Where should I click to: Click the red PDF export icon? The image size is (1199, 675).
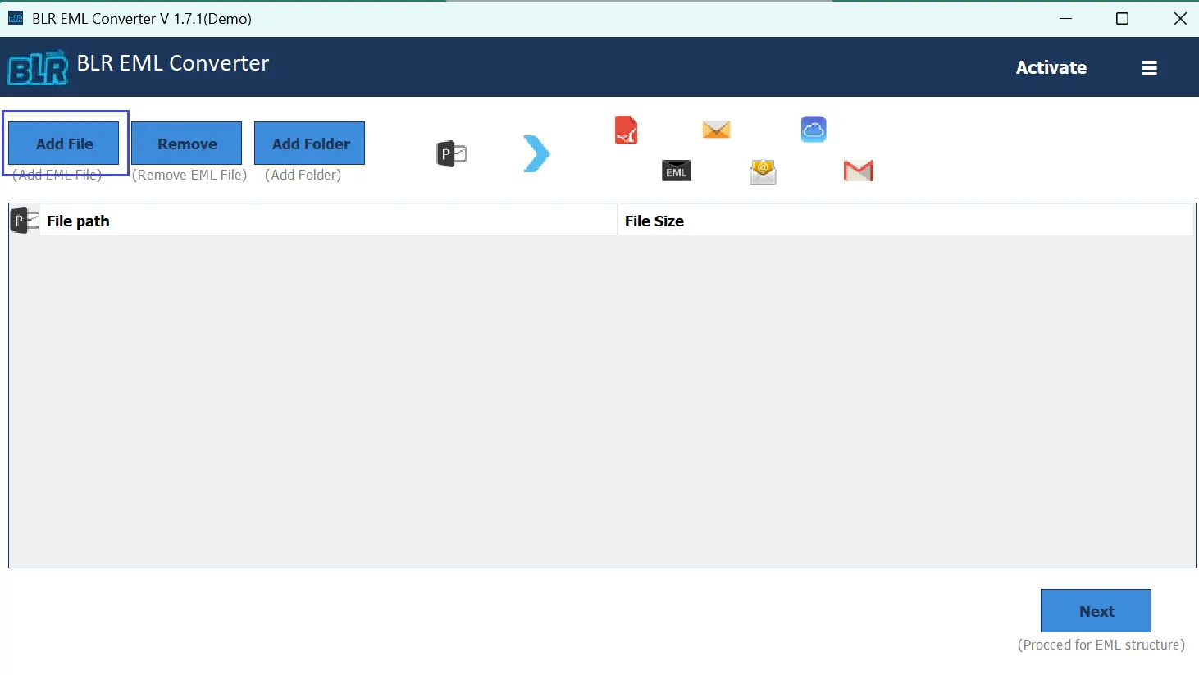point(627,130)
